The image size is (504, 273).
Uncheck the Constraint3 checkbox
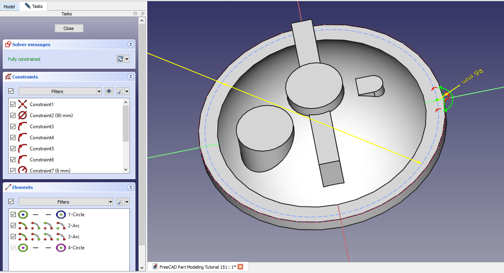tap(13, 127)
